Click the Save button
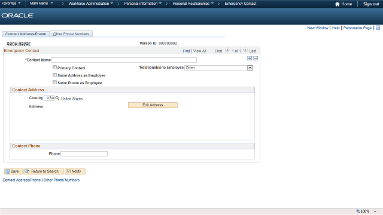The image size is (383, 215). click(x=13, y=171)
